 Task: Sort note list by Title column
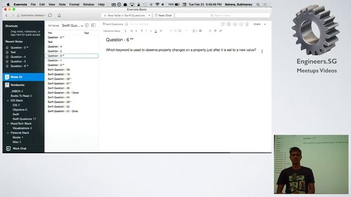(x=50, y=33)
